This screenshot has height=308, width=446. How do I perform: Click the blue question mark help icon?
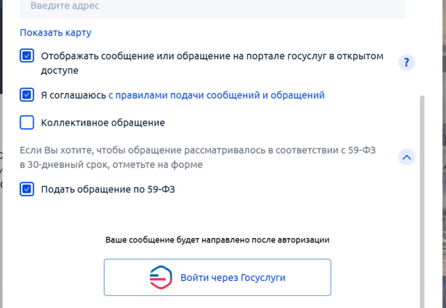coord(406,63)
